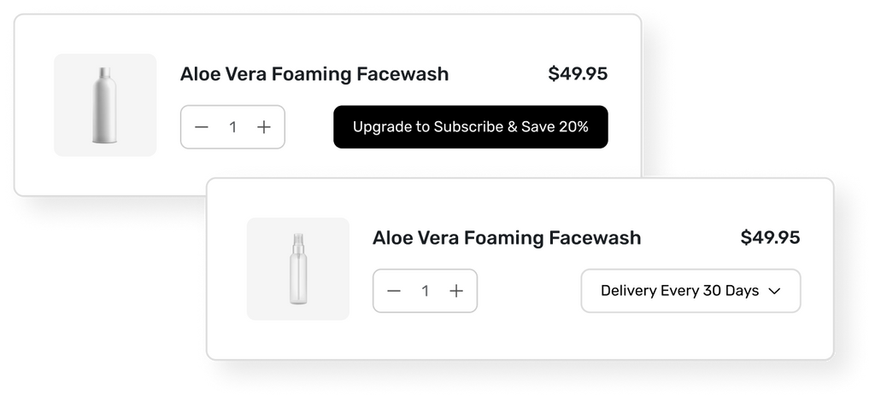
Task: Click the "30 Days" text in the delivery selector
Action: tap(731, 291)
